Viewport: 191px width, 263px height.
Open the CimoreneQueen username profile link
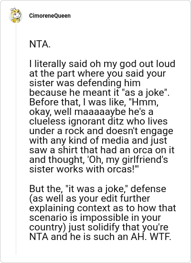50,16
